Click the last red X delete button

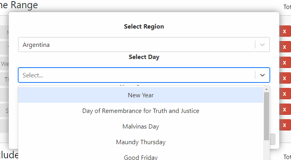tap(285, 125)
